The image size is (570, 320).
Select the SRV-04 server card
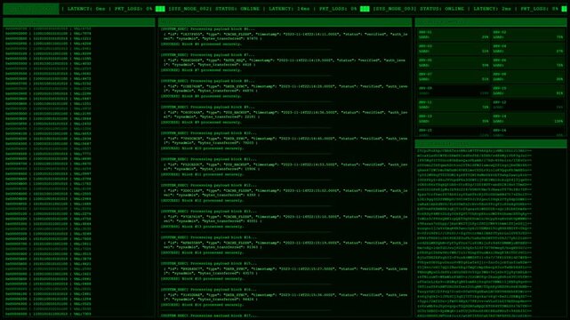[528, 49]
